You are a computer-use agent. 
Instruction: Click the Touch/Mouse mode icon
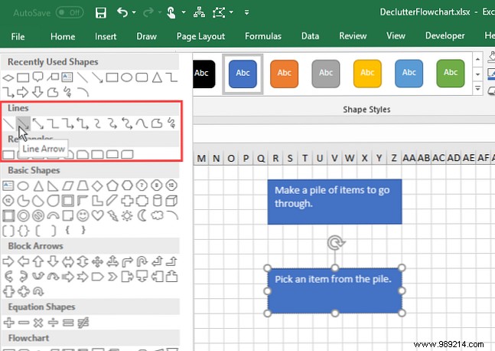click(x=171, y=13)
